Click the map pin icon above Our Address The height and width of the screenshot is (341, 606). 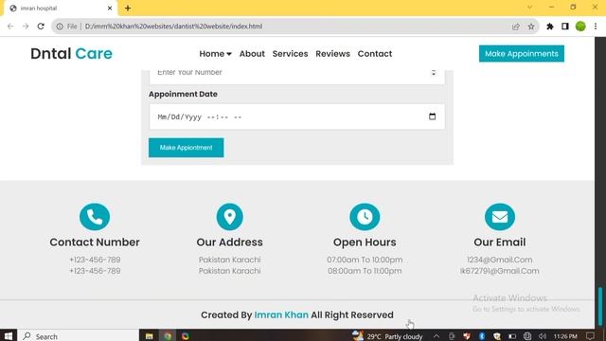click(229, 217)
